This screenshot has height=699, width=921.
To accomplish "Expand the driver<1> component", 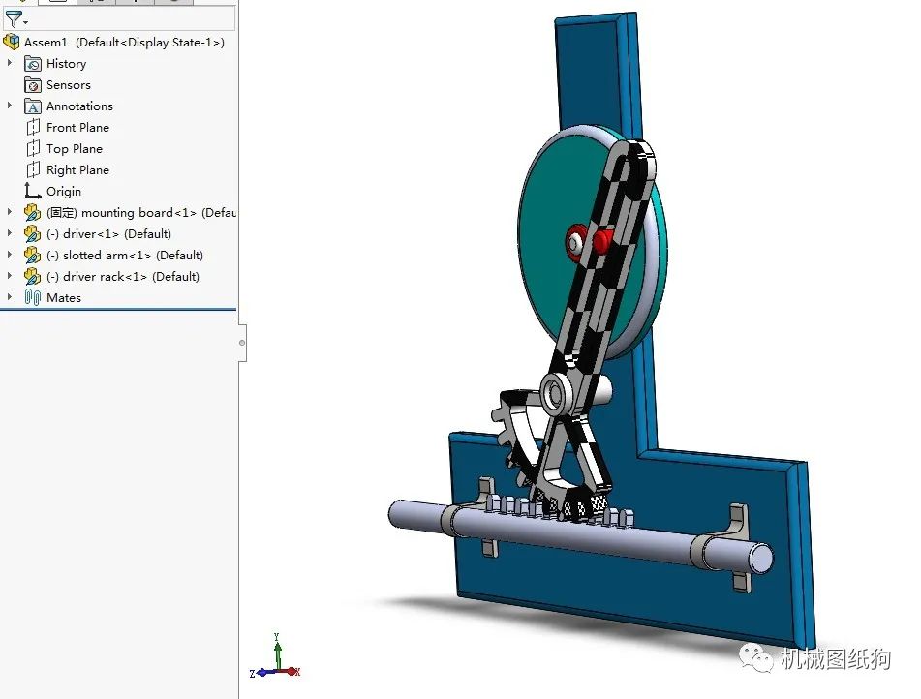I will point(10,233).
